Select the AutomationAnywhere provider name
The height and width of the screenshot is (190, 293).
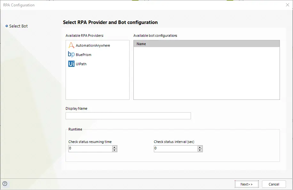click(x=93, y=45)
